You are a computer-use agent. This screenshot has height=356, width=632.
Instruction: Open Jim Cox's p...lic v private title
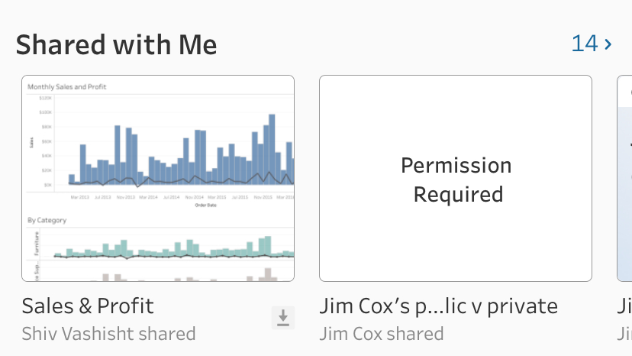439,306
